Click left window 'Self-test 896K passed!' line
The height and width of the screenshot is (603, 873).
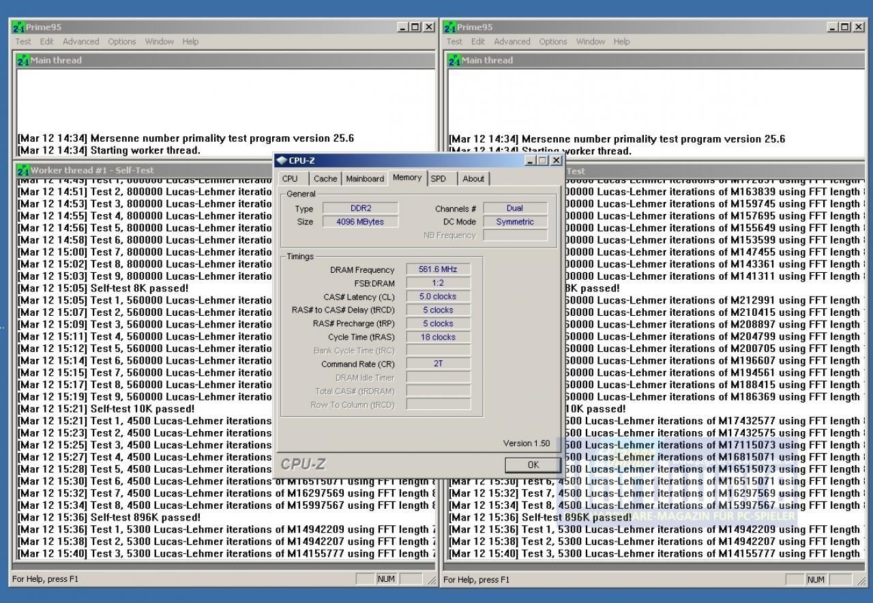click(109, 517)
